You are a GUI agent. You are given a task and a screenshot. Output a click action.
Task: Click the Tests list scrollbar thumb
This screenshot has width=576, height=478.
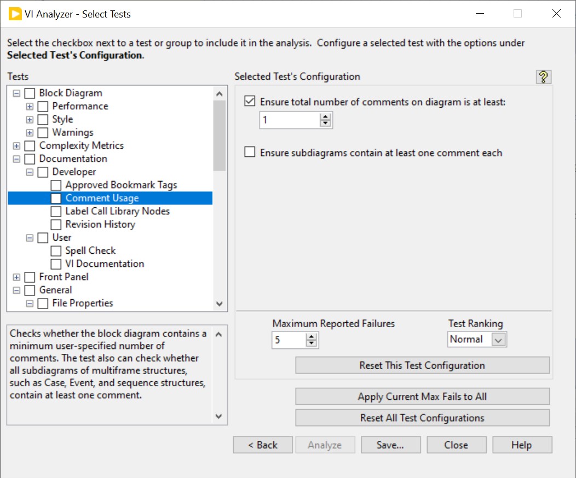point(220,136)
